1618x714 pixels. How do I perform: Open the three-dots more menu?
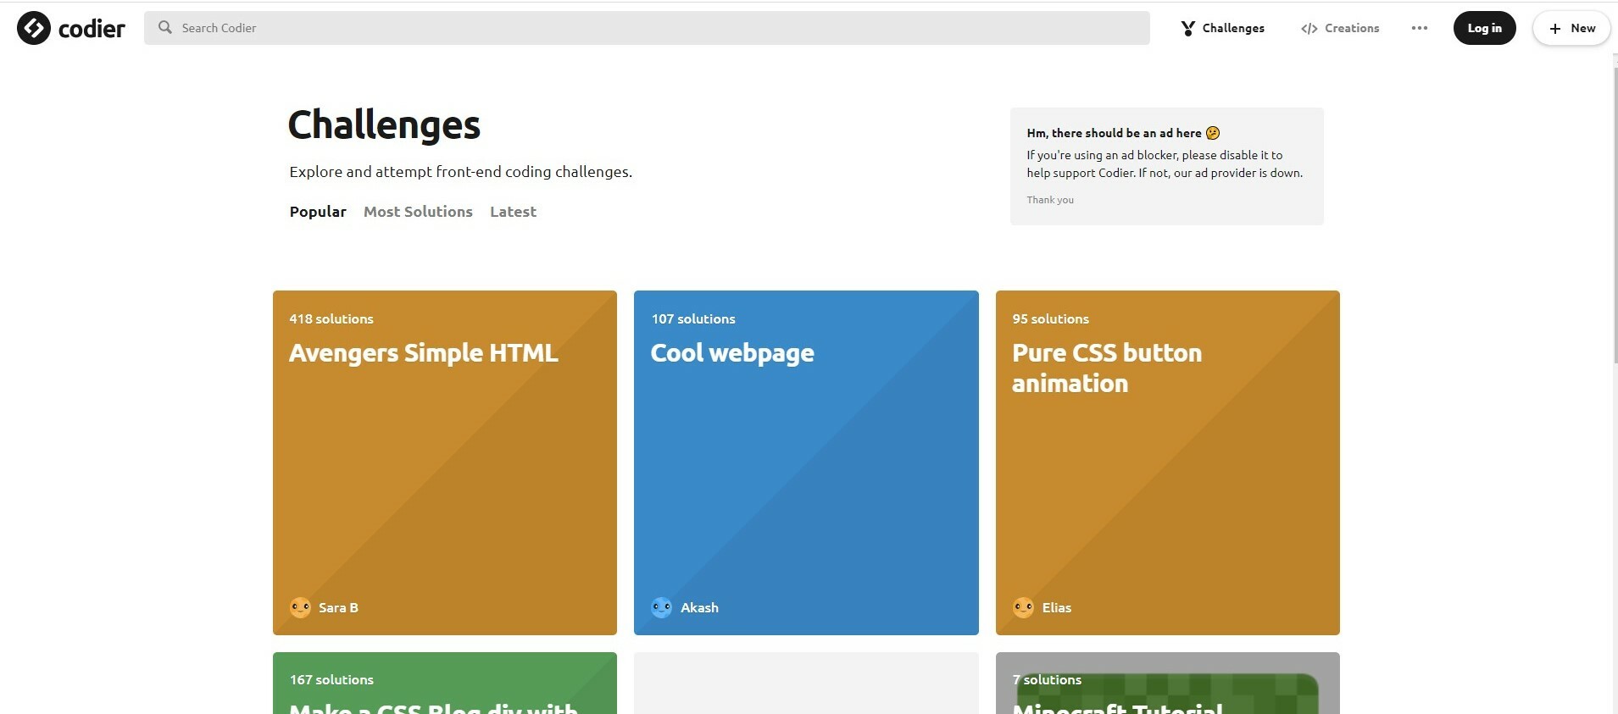pyautogui.click(x=1419, y=28)
